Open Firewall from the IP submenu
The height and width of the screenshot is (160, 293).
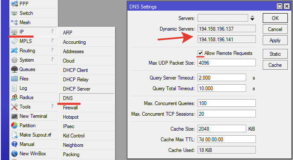[87, 108]
